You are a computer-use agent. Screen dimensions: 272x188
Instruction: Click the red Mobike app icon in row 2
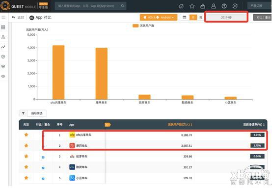pos(72,145)
